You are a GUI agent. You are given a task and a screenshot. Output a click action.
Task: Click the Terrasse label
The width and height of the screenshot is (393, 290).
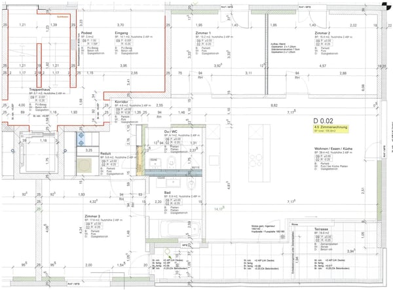tap(321, 229)
